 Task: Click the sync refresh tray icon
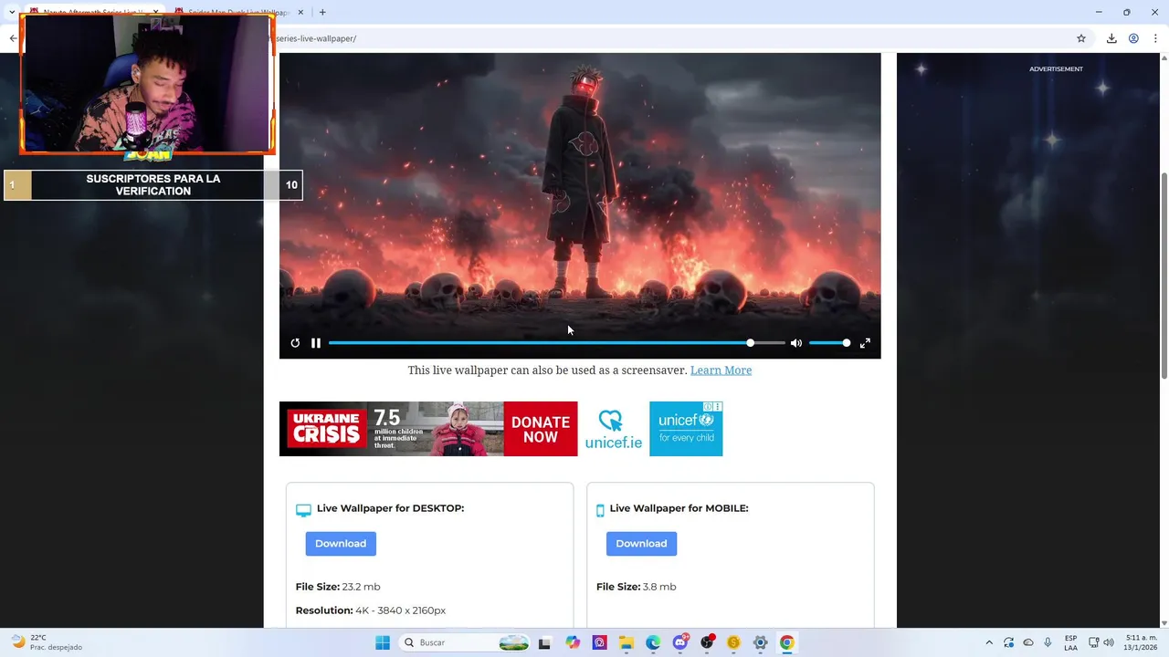1009,642
